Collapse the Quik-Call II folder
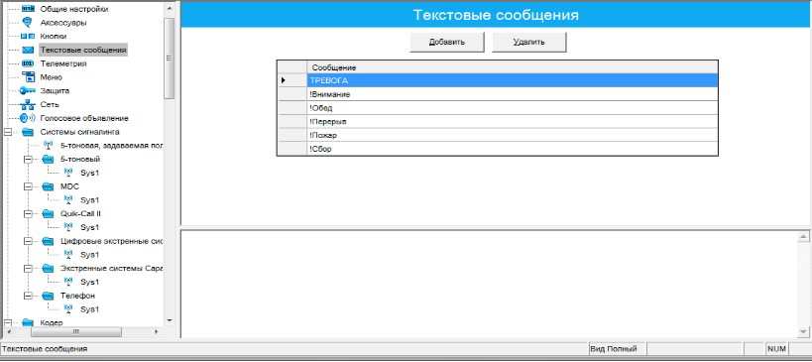This screenshot has height=362, width=812. click(x=28, y=214)
